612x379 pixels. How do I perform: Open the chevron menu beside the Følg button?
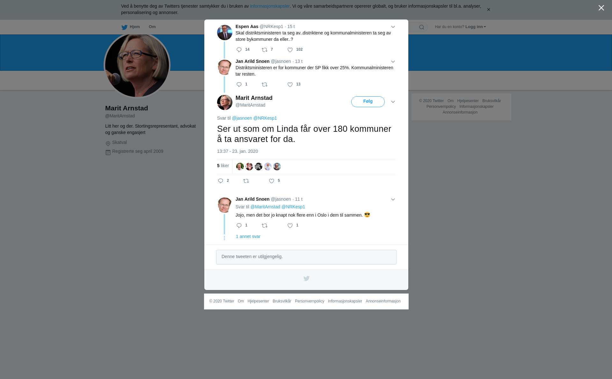[393, 102]
